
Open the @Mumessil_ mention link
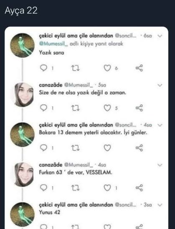tap(53, 44)
